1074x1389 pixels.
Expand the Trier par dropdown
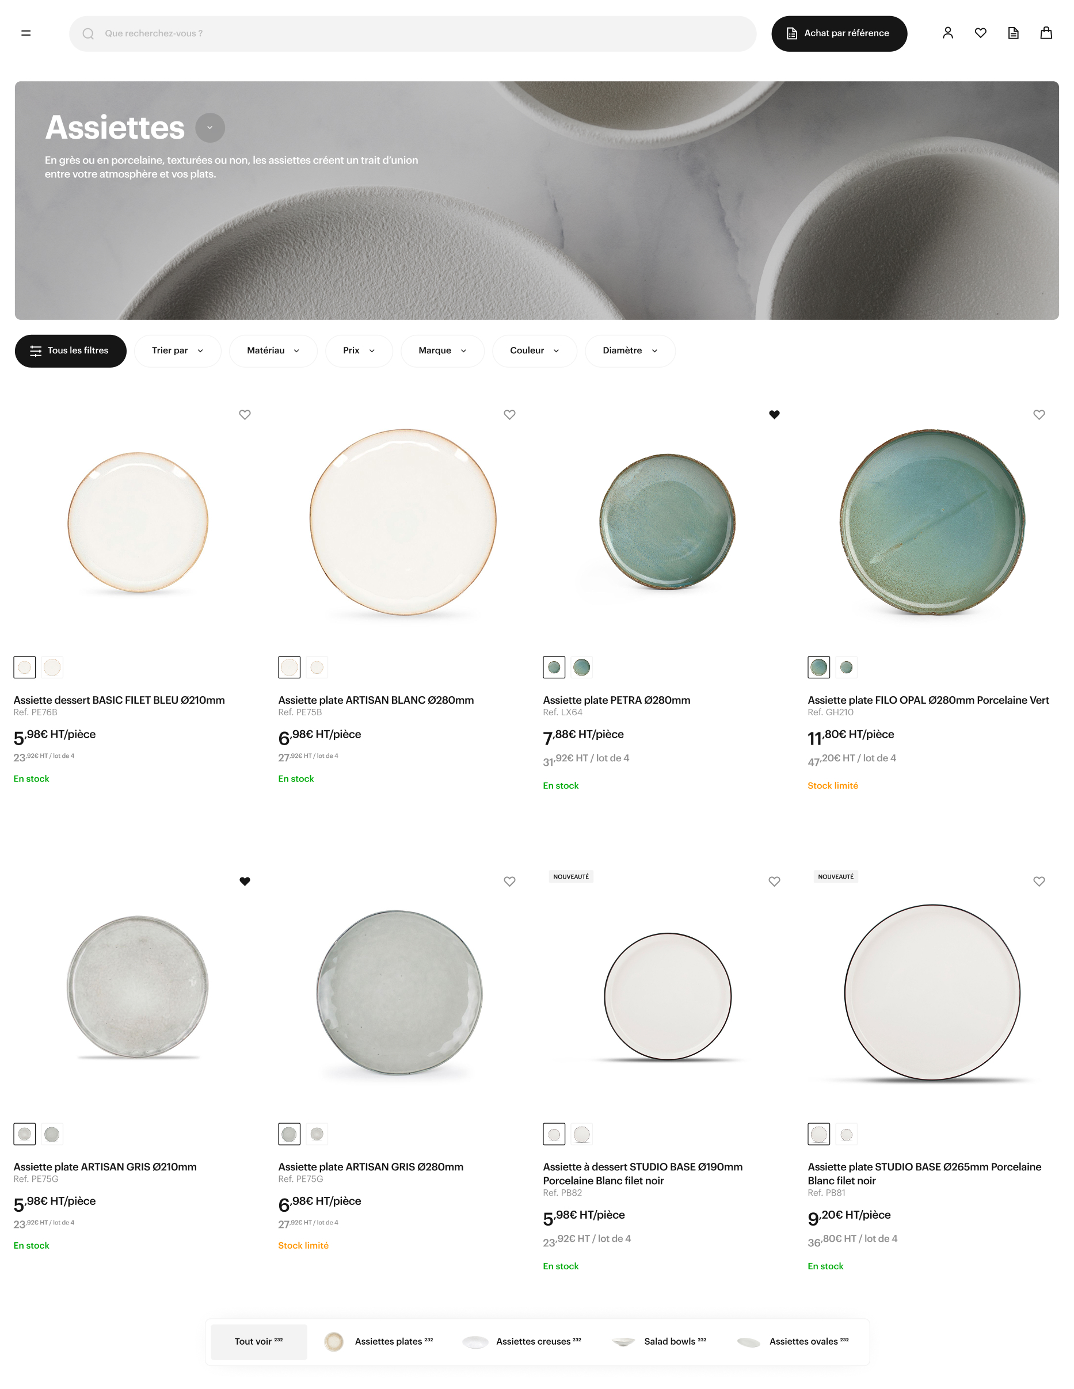(x=177, y=351)
